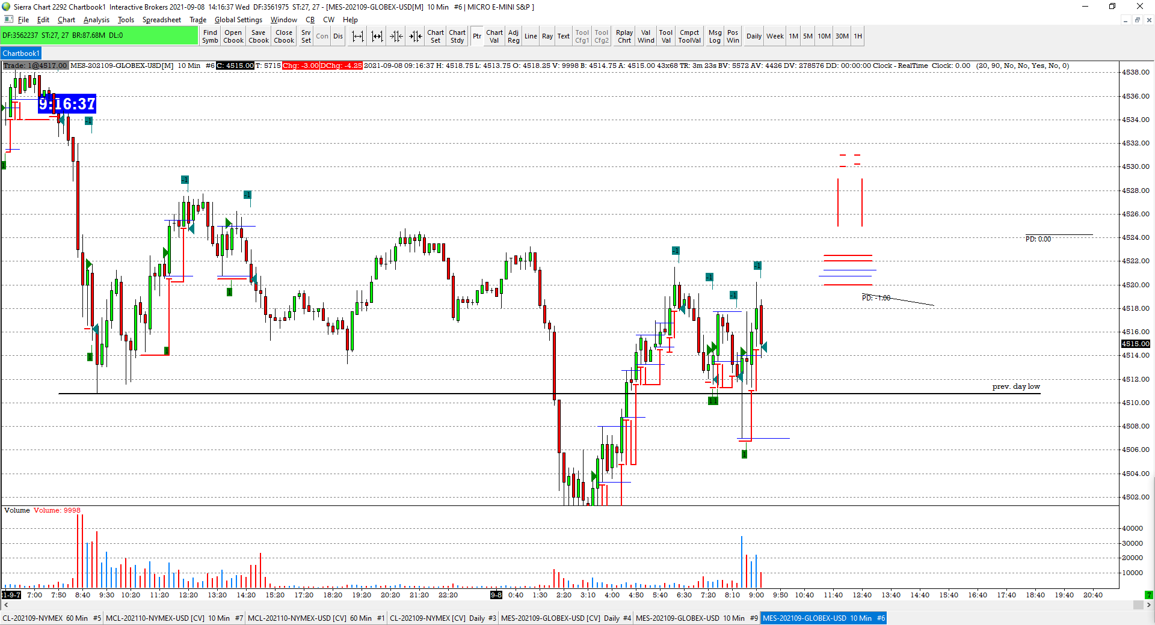The height and width of the screenshot is (625, 1155).
Task: Open the Analysis menu
Action: pyautogui.click(x=96, y=20)
